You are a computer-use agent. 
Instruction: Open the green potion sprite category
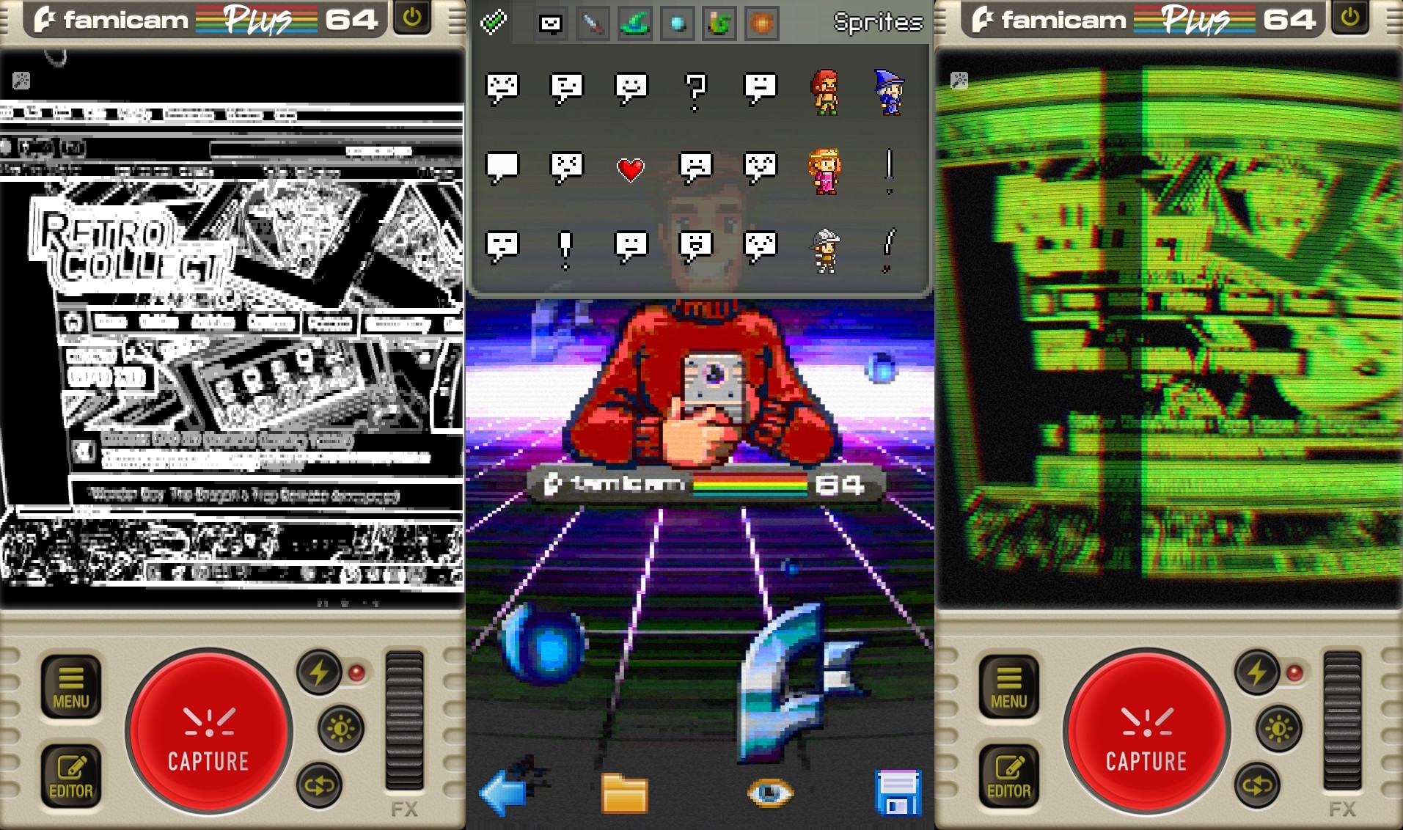[x=719, y=23]
